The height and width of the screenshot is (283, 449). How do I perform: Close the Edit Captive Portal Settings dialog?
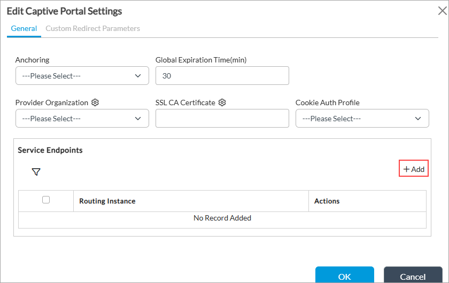[443, 11]
